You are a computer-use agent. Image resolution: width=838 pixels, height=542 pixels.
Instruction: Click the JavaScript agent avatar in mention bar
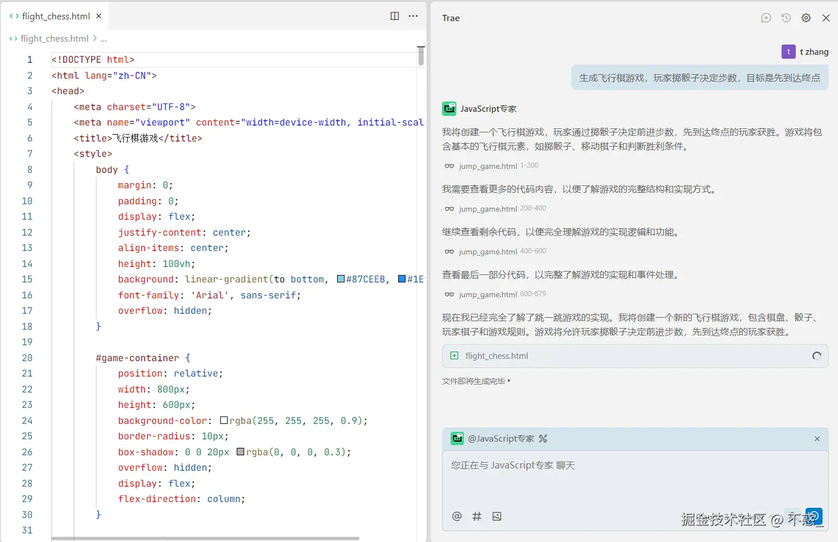click(457, 438)
